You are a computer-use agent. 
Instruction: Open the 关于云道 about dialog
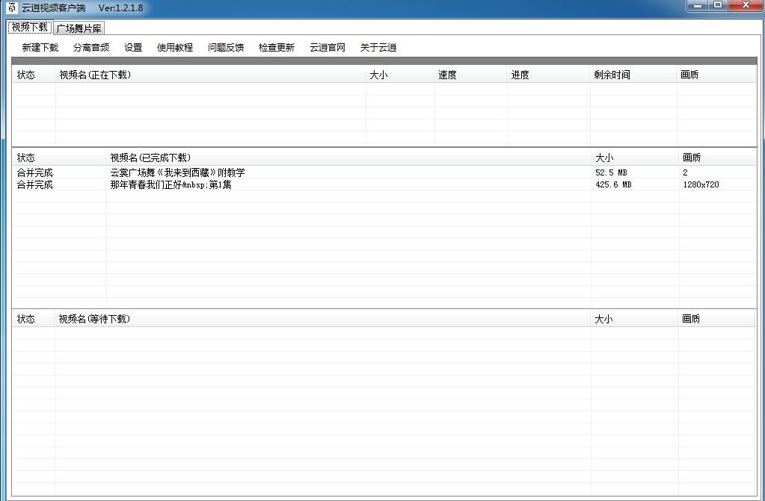click(378, 46)
